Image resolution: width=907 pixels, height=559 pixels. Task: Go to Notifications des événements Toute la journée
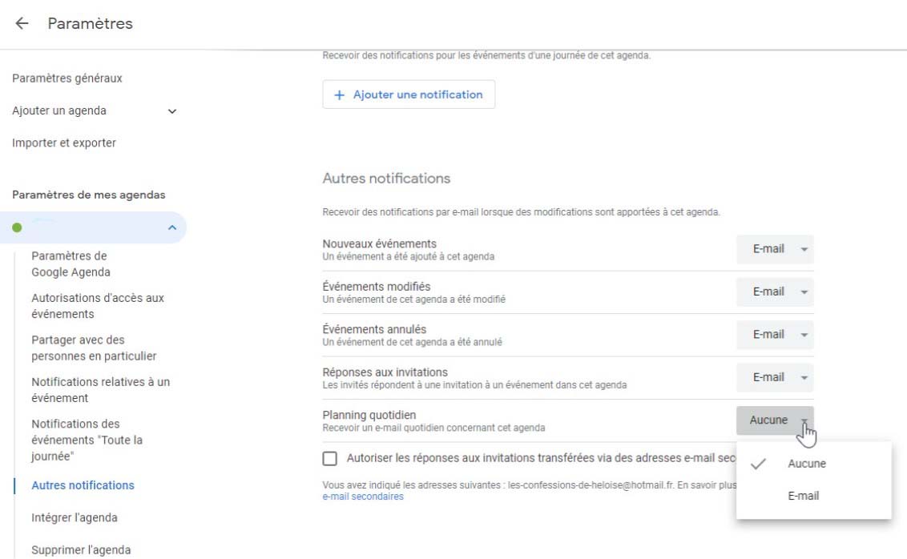(x=87, y=440)
